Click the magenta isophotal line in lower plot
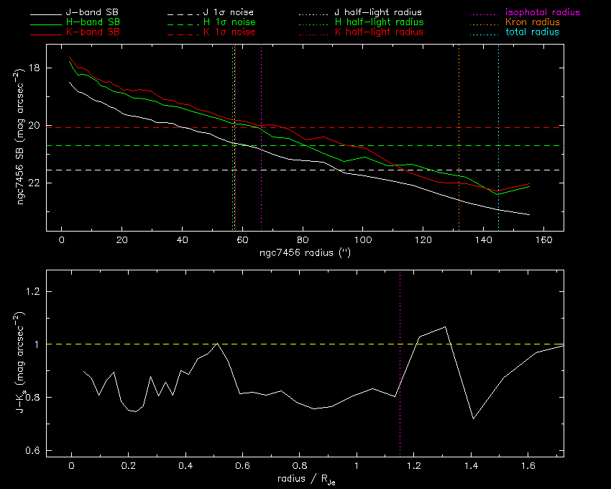Viewport: 611px width, 489px height. tap(400, 363)
